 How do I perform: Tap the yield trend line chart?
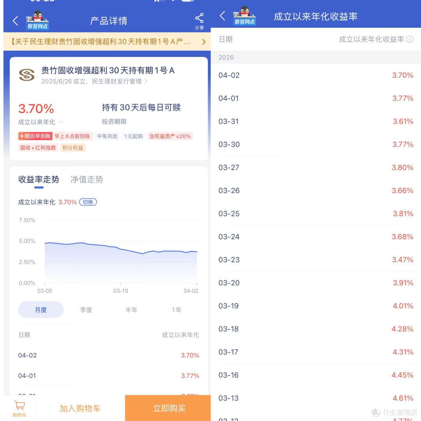tap(120, 262)
